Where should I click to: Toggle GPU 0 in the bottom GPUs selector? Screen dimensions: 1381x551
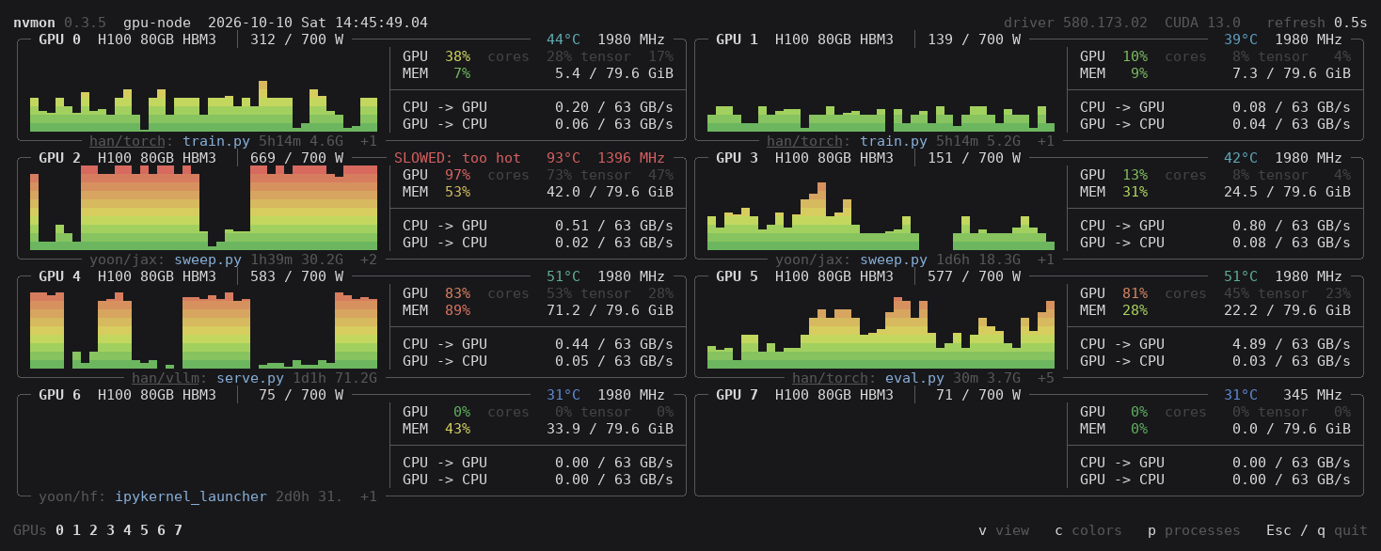60,530
